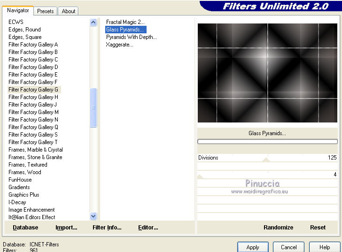The image size is (342, 252).
Task: Select the Glass Pyramids filter entry
Action: (x=125, y=30)
